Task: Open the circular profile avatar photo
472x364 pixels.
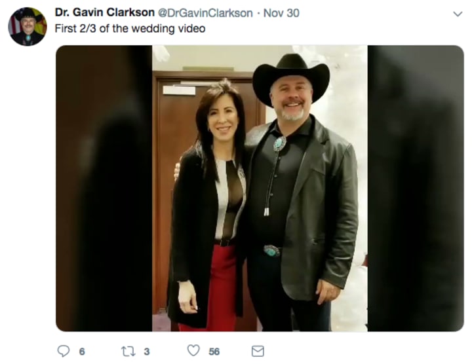Action: (x=28, y=27)
